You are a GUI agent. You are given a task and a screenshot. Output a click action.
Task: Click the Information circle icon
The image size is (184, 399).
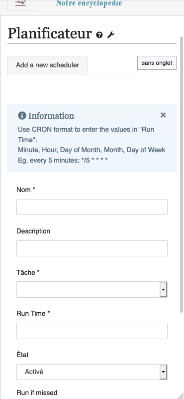tap(22, 116)
